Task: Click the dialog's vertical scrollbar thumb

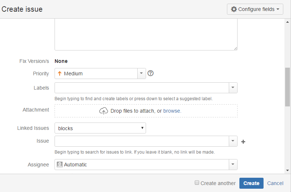Action: pos(287,87)
